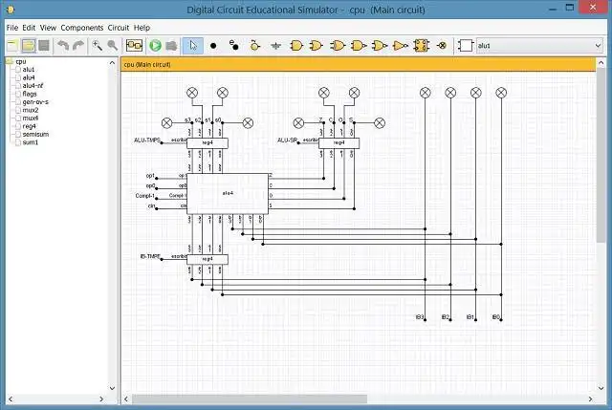The height and width of the screenshot is (410, 612).
Task: Click the canvas horizontal scrollbar thumb
Action: [250, 399]
